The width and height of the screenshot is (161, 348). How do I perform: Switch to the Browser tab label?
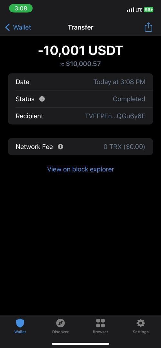coord(101,332)
